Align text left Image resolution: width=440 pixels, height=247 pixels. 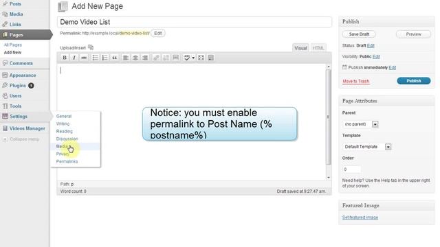[x=126, y=58]
